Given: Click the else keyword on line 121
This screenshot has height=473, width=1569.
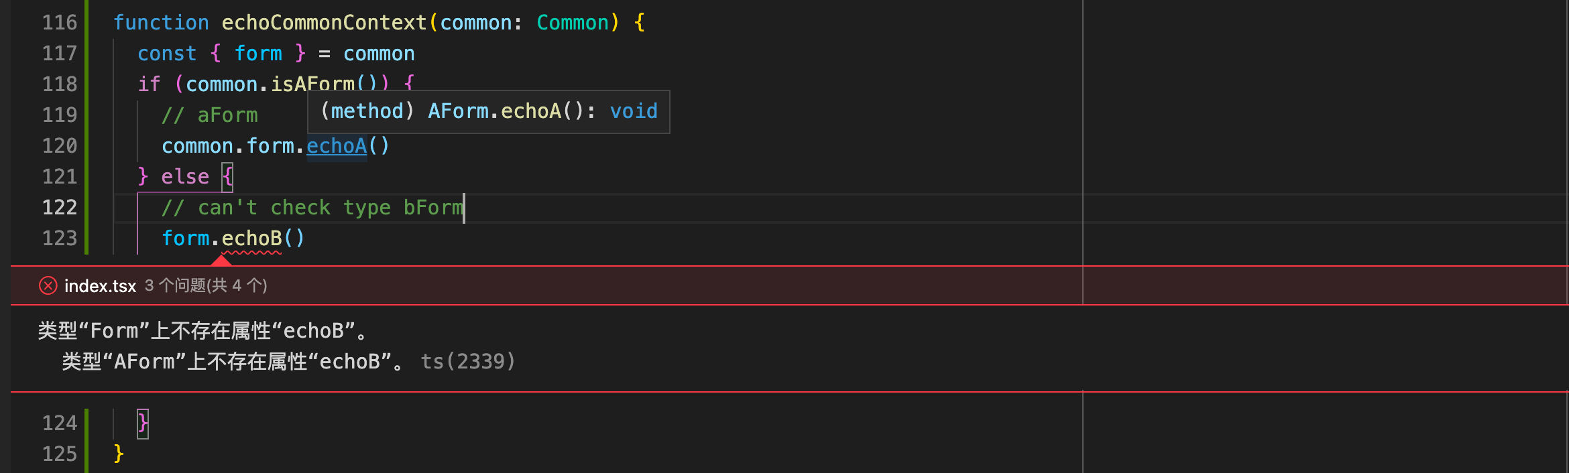Looking at the screenshot, I should pyautogui.click(x=185, y=177).
